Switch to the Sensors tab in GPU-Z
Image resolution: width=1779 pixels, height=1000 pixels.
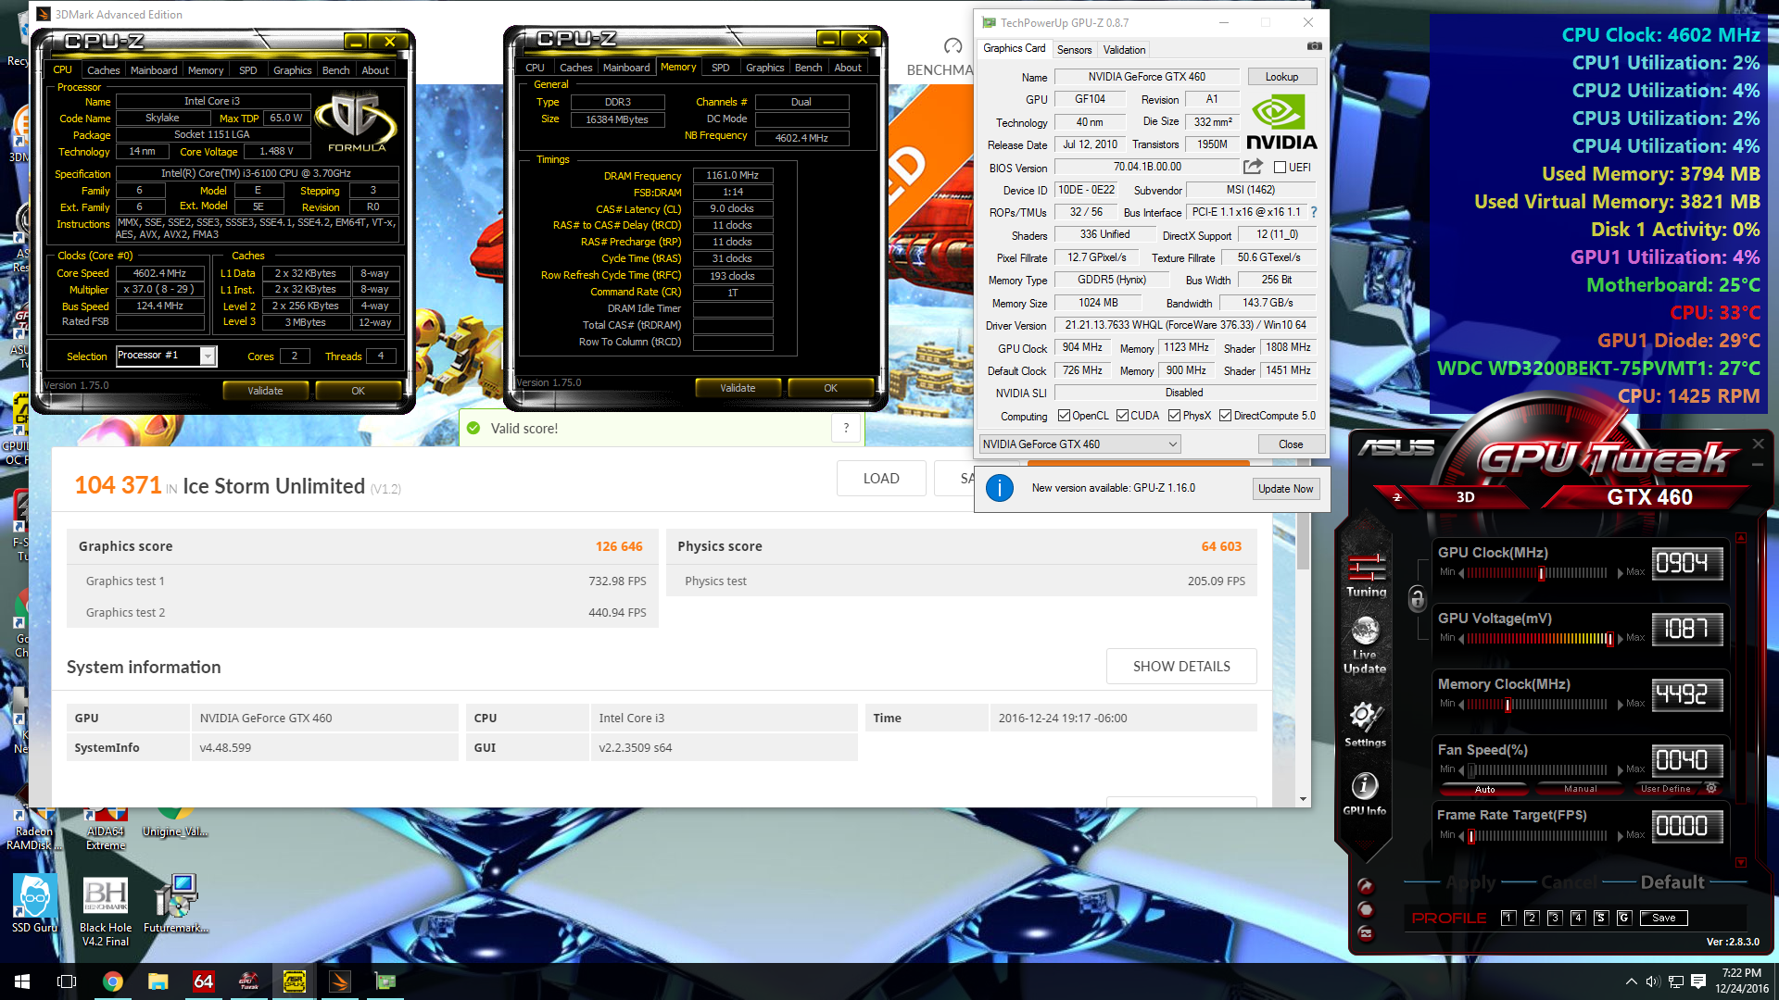(1074, 50)
